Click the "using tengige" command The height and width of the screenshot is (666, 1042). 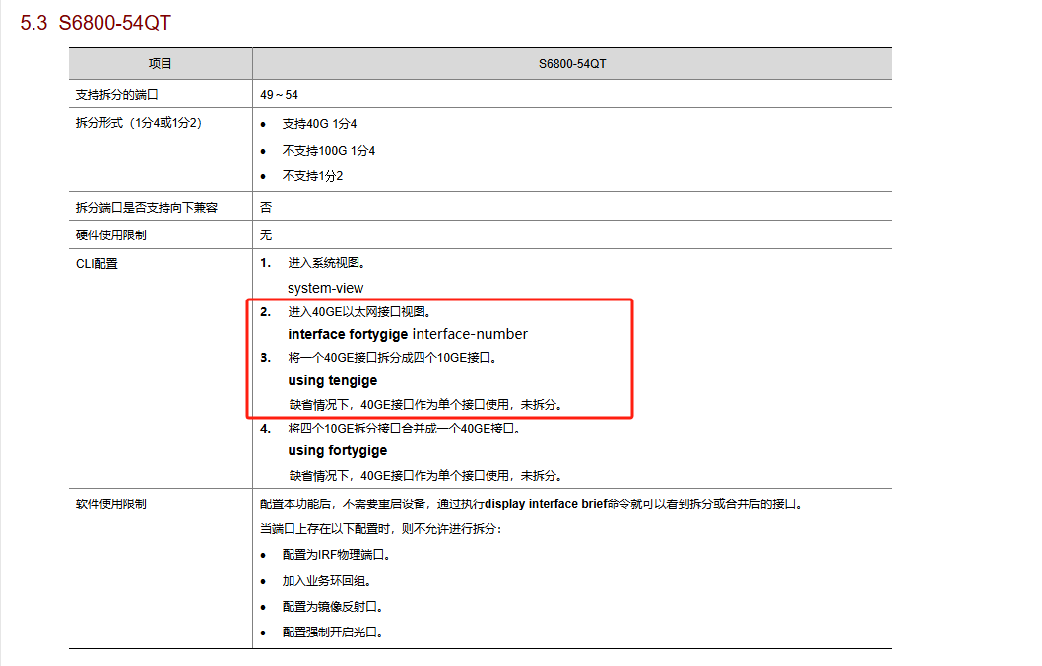click(x=332, y=381)
